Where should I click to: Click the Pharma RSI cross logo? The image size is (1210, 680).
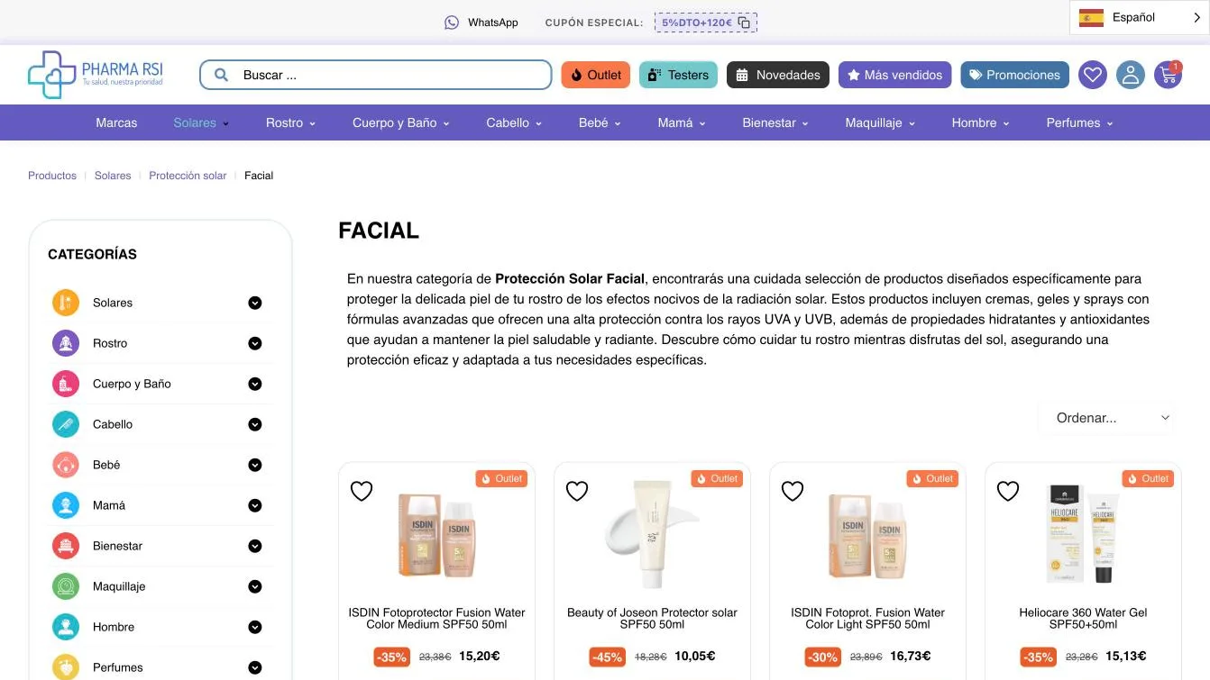coord(51,75)
